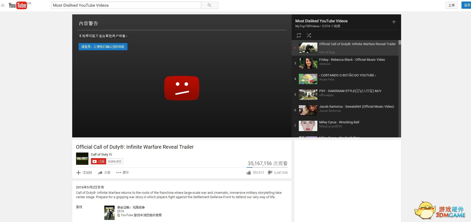
Task: Select Miley Cyrus - Wrecking Ball item
Action: tap(345, 126)
